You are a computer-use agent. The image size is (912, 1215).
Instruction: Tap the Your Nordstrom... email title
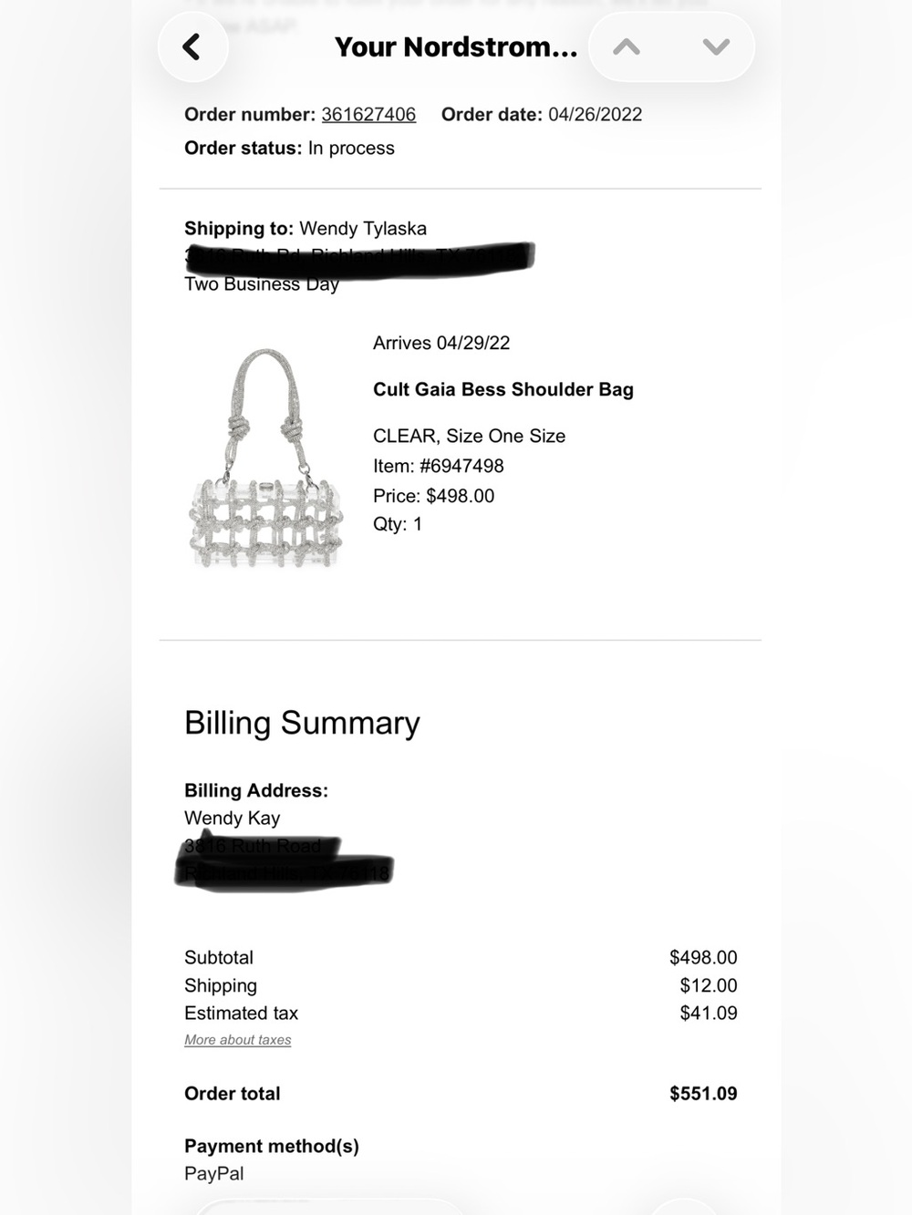tap(456, 46)
